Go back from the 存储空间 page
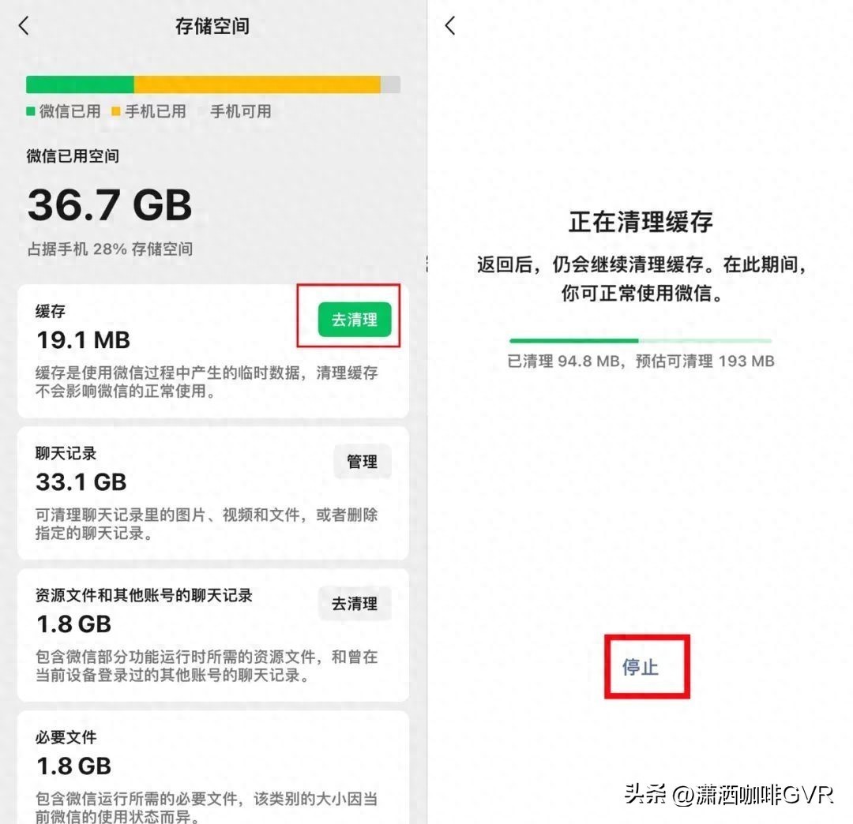Image resolution: width=853 pixels, height=824 pixels. click(x=24, y=25)
